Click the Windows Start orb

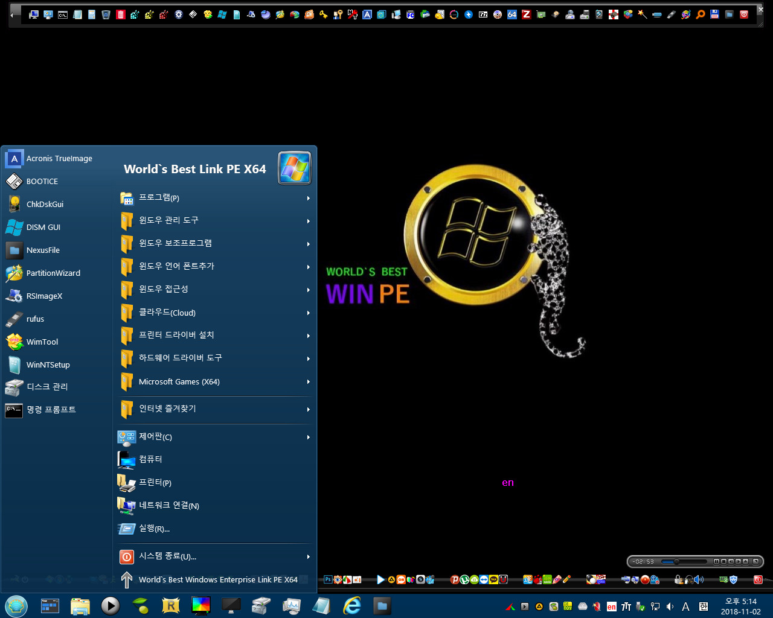pos(16,605)
